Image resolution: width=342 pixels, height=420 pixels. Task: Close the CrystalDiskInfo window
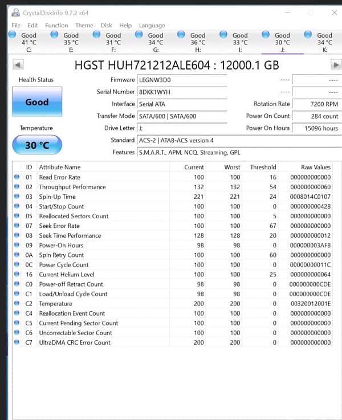[x=334, y=13]
